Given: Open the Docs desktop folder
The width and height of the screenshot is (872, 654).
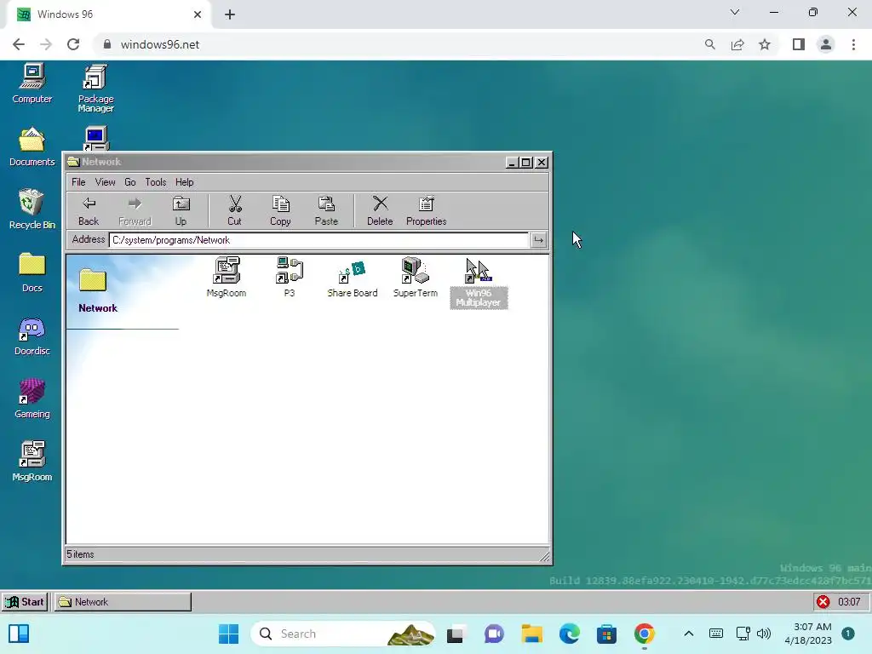Looking at the screenshot, I should pyautogui.click(x=32, y=272).
